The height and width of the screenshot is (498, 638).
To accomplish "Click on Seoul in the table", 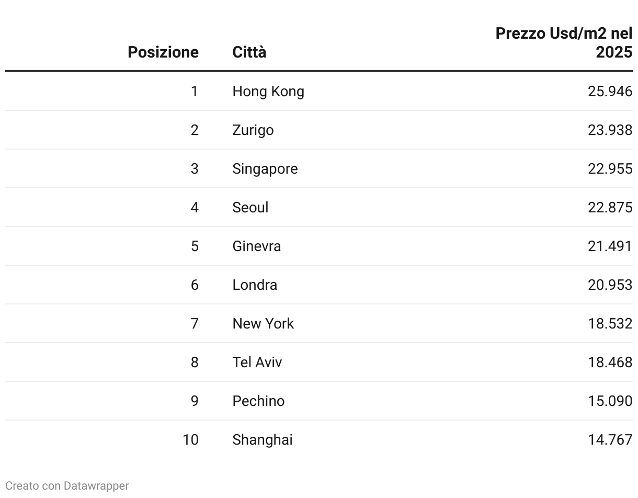I will tap(250, 208).
